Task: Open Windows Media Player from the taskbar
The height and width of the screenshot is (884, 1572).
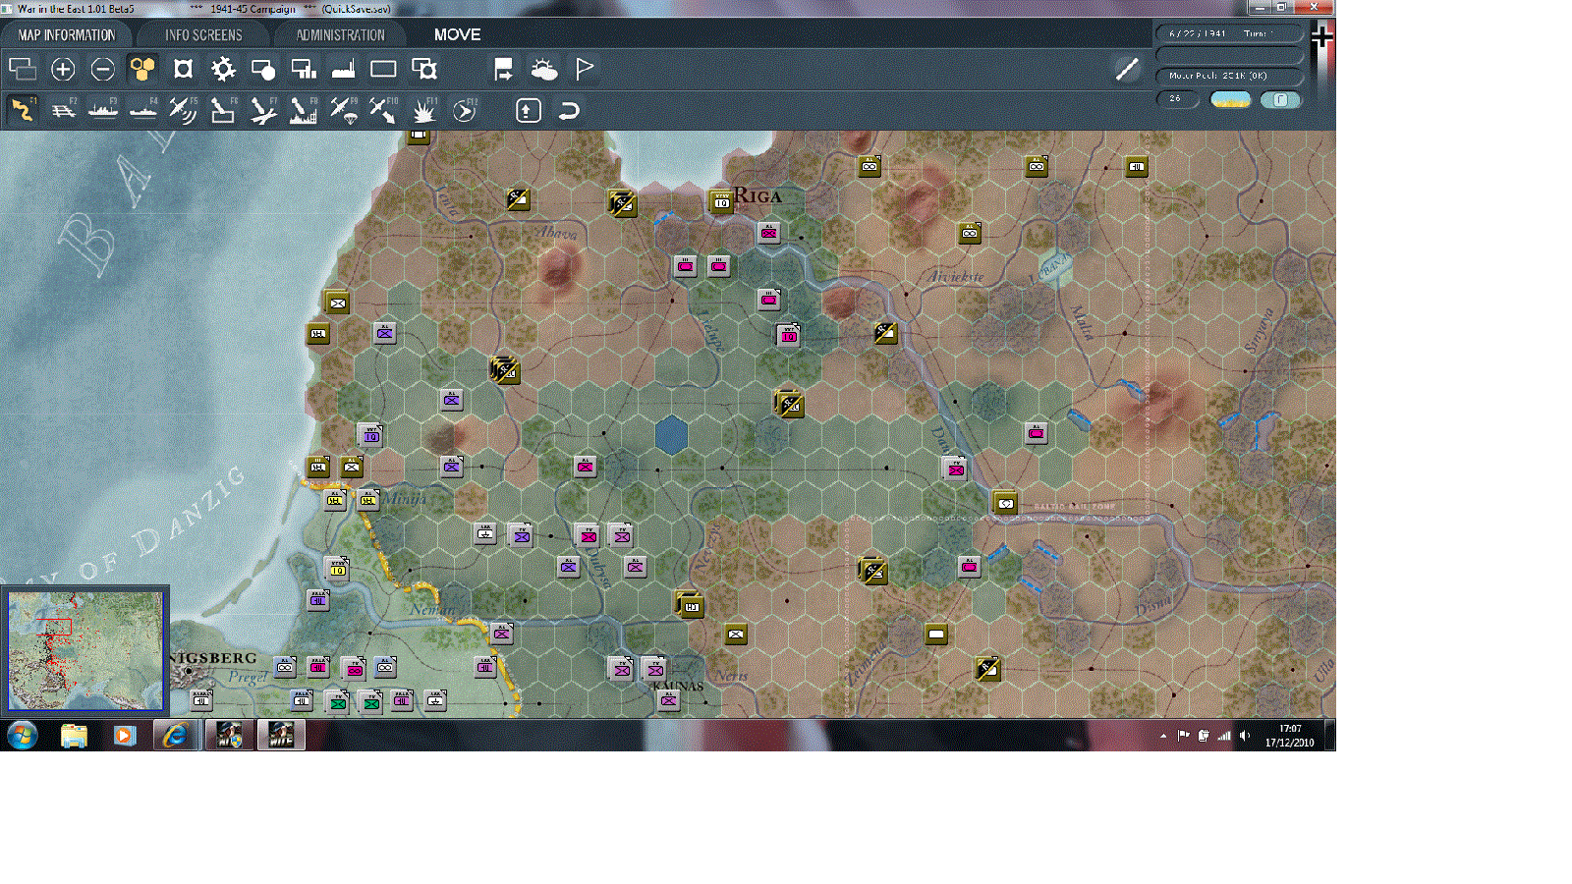Action: [124, 735]
